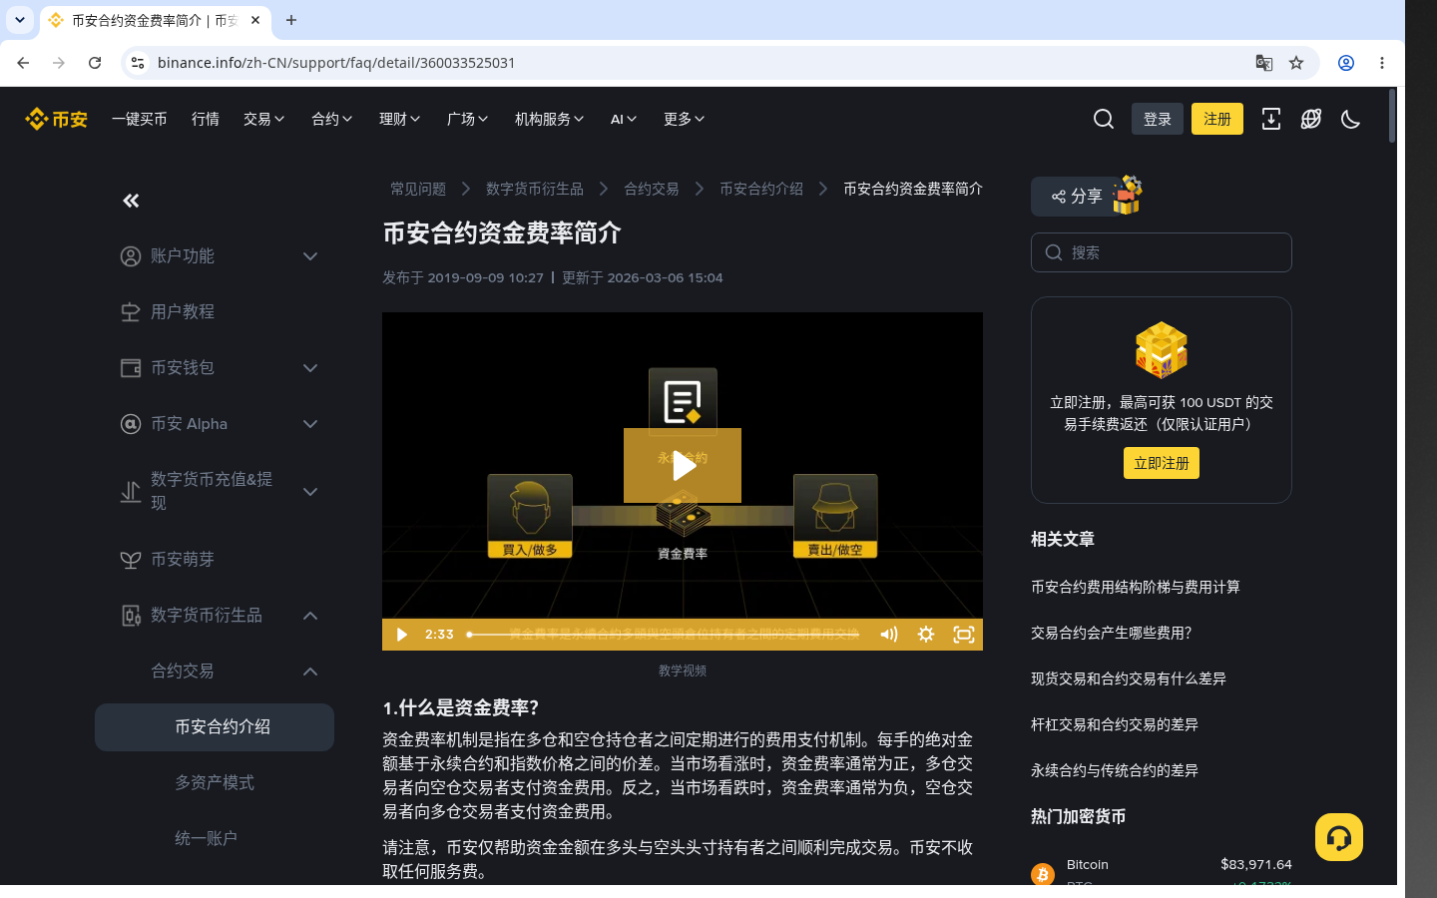The width and height of the screenshot is (1437, 898).
Task: Open the Chrome profile icon
Action: 1346,63
